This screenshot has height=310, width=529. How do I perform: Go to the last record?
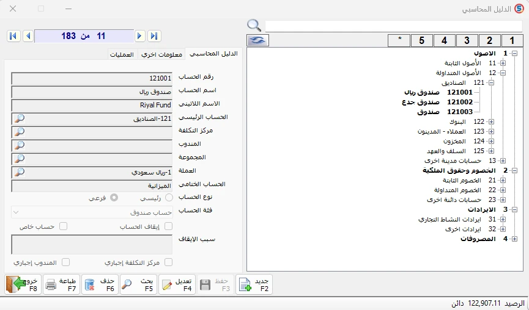tap(154, 36)
